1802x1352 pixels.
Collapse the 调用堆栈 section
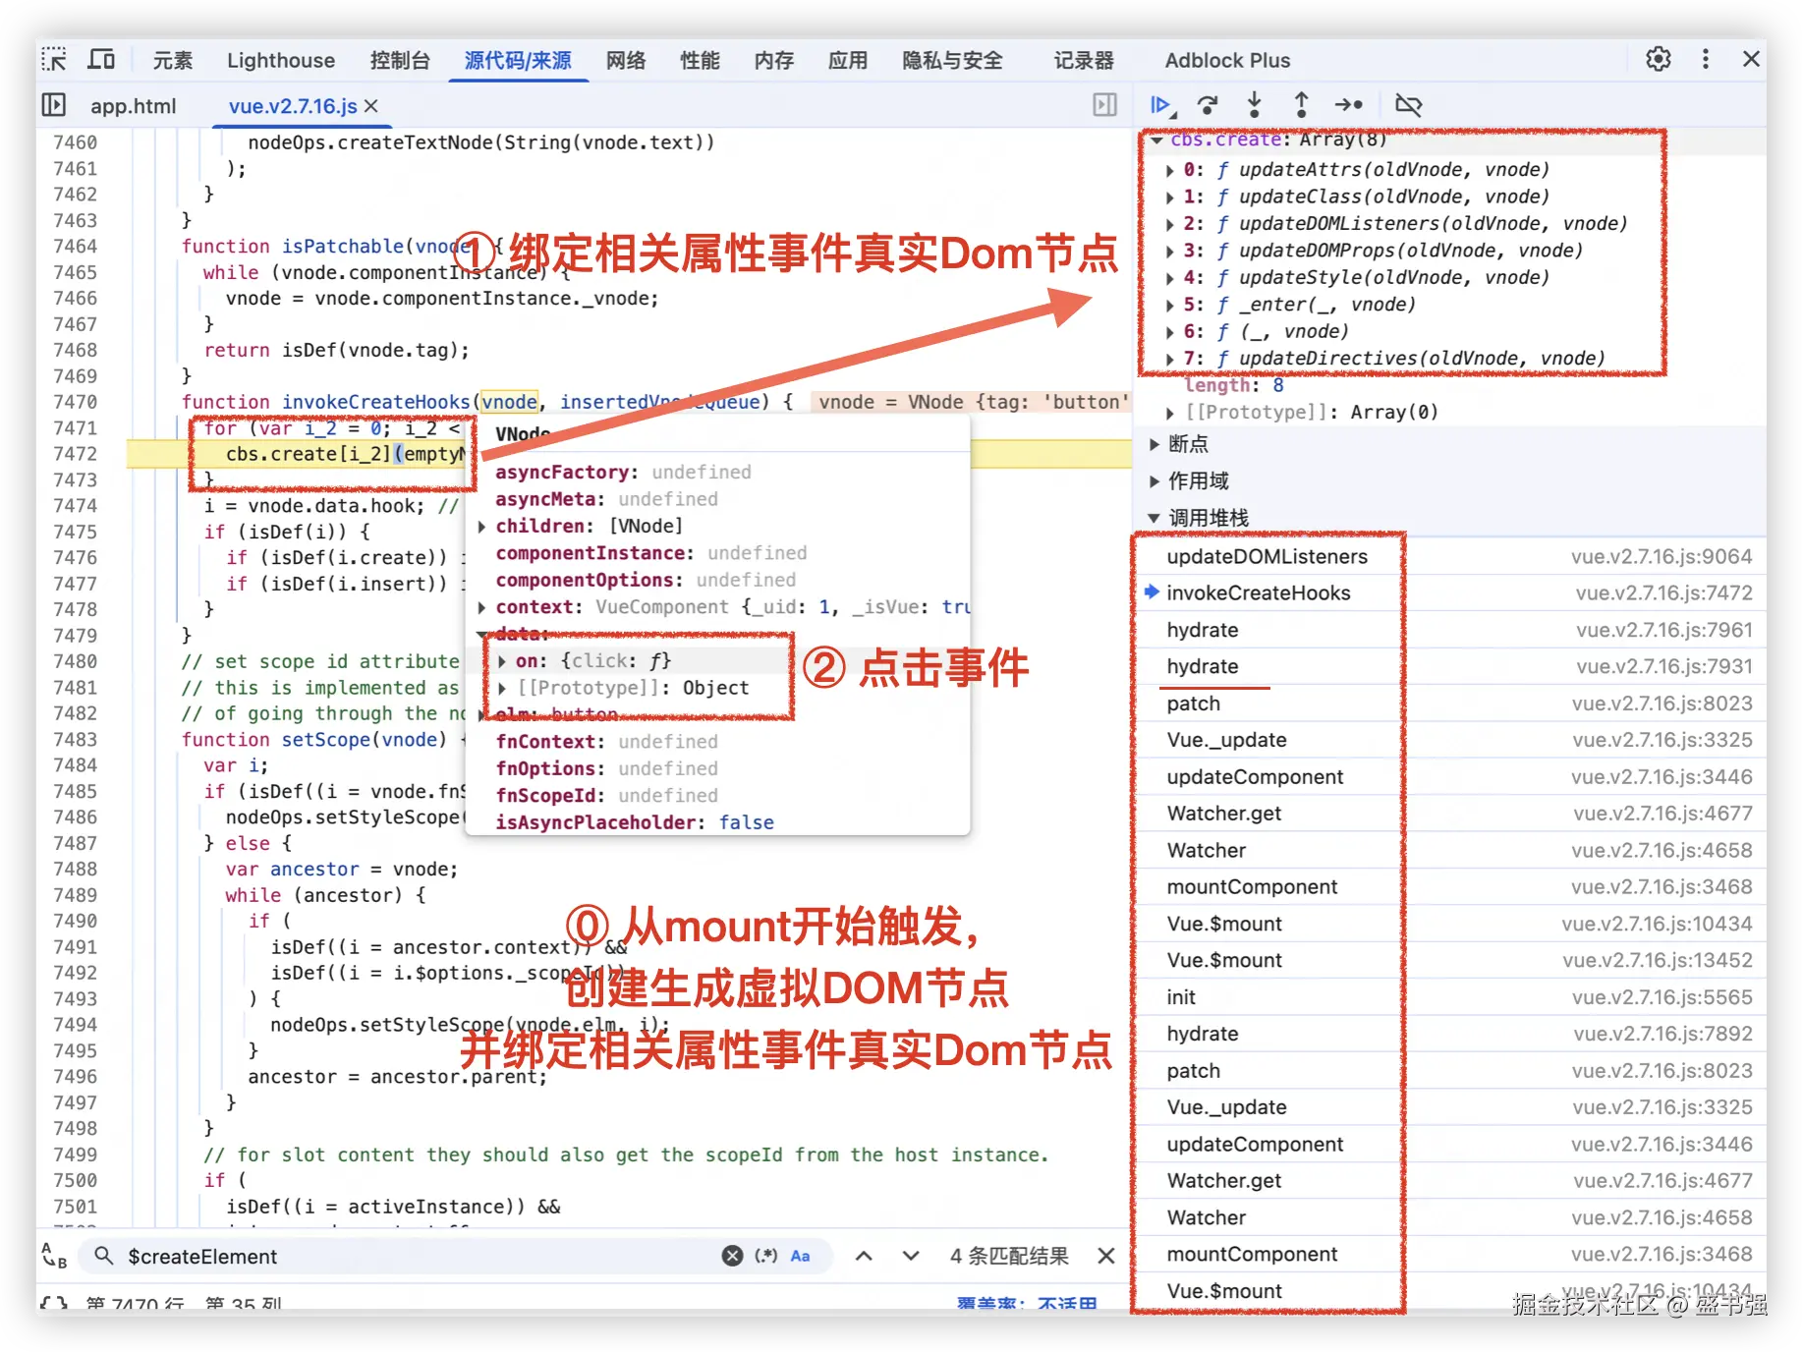click(x=1155, y=518)
